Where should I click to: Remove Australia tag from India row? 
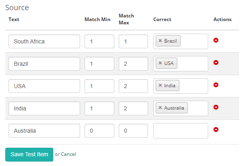point(160,108)
